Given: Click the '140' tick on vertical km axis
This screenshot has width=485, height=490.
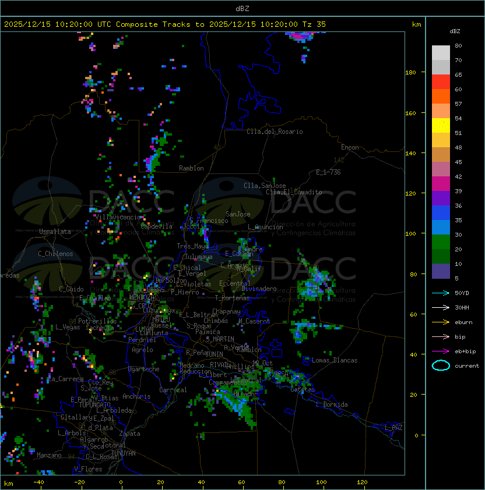Looking at the screenshot, I should pos(410,153).
